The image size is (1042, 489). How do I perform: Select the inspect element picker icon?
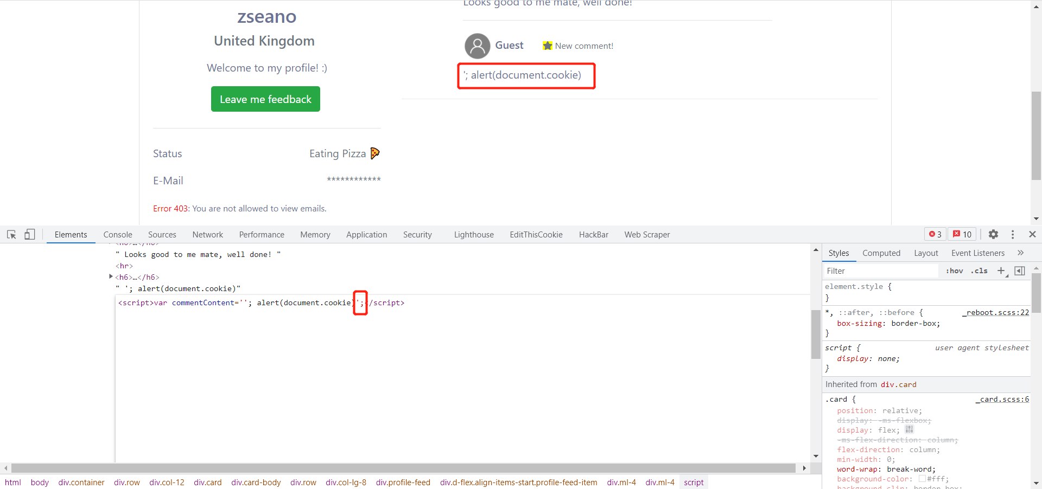pos(11,234)
